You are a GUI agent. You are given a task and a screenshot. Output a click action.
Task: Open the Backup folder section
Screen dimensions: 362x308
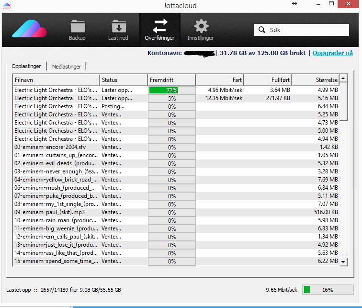coord(78,30)
